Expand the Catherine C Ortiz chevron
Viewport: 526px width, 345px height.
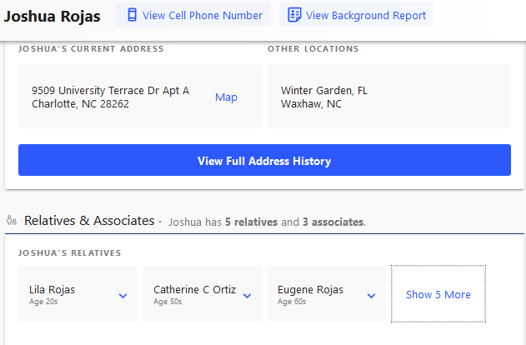(x=248, y=296)
